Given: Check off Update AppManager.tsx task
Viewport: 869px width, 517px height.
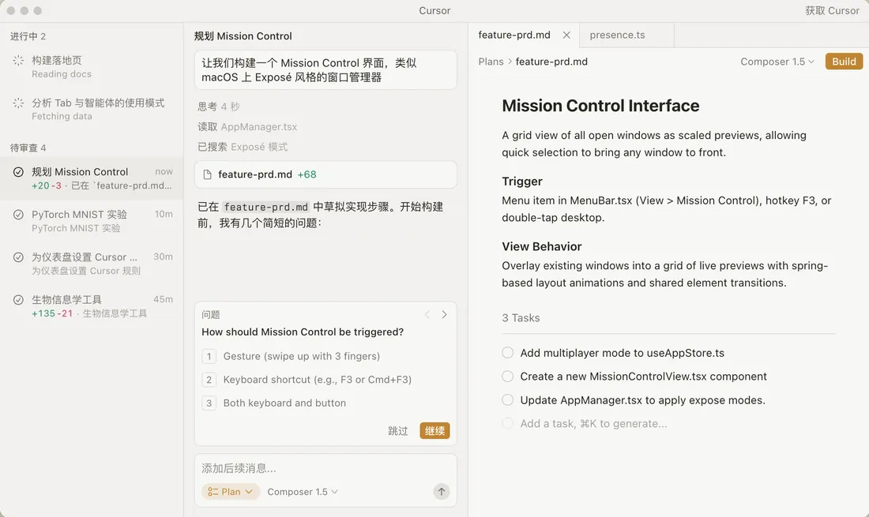Looking at the screenshot, I should pos(508,400).
